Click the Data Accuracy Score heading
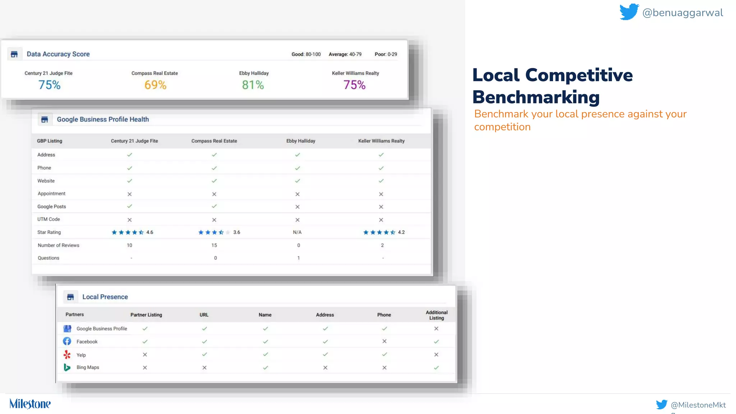This screenshot has width=736, height=414. click(58, 54)
